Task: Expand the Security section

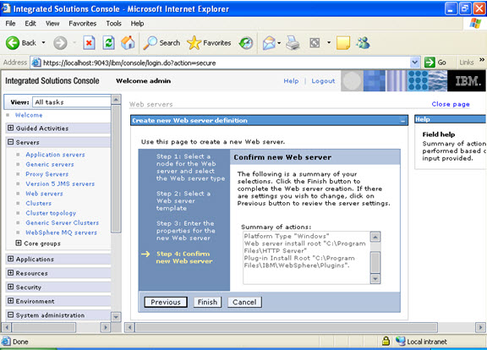Action: point(10,287)
